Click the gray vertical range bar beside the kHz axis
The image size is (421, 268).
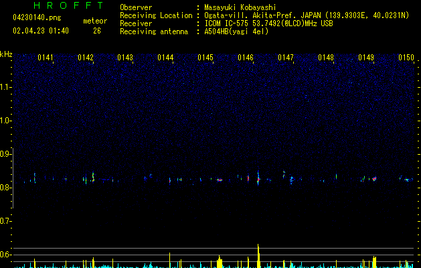pyautogui.click(x=13, y=178)
